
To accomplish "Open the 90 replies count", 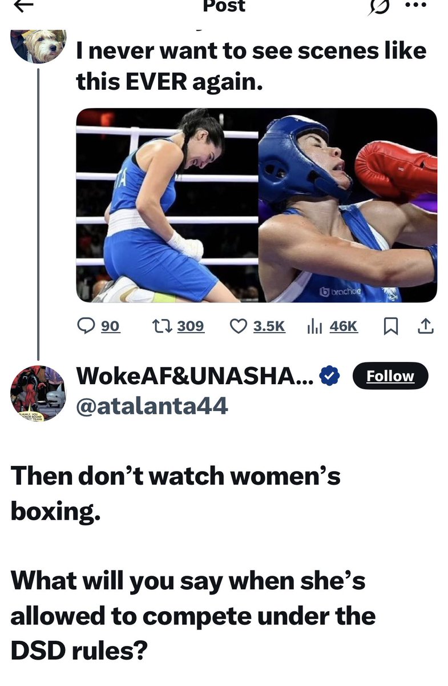I will pos(110,326).
